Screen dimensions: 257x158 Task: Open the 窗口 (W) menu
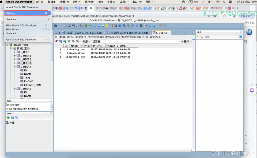click(x=137, y=2)
